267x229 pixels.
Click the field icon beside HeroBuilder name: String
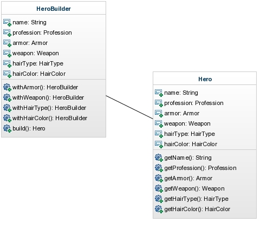[x=7, y=23]
